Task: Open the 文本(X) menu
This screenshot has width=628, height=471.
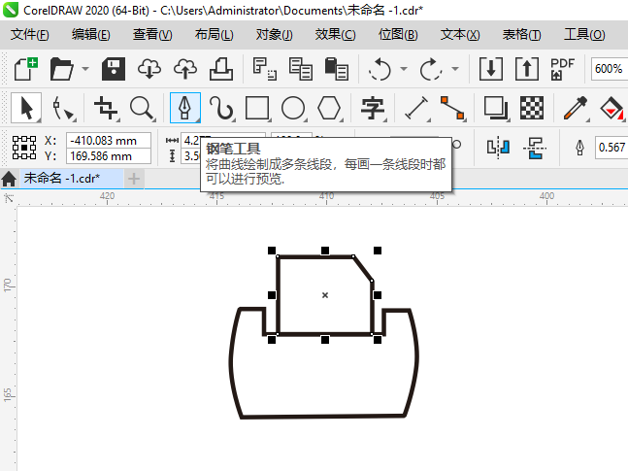Action: point(460,35)
